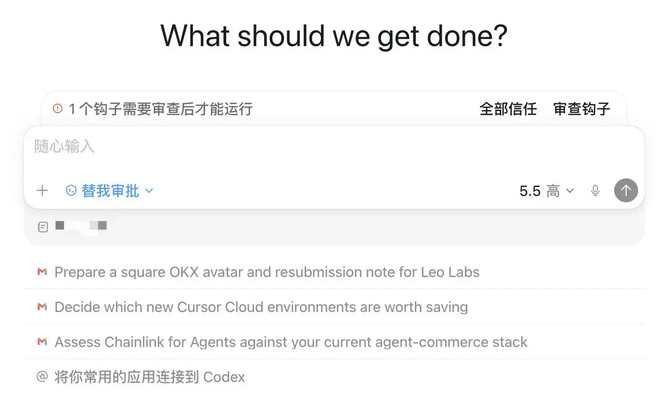Image resolution: width=665 pixels, height=408 pixels.
Task: Click the notebook icon below the input box
Action: 43,227
